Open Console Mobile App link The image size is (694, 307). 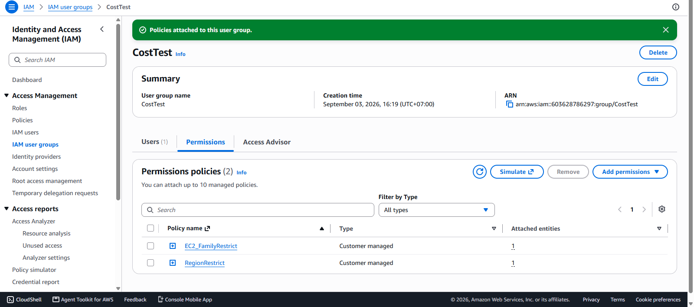(185, 300)
